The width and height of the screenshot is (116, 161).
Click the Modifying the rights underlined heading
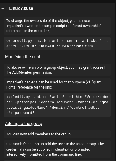click(24, 57)
